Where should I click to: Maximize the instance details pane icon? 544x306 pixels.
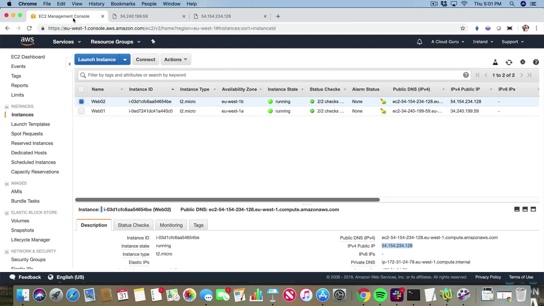533,209
